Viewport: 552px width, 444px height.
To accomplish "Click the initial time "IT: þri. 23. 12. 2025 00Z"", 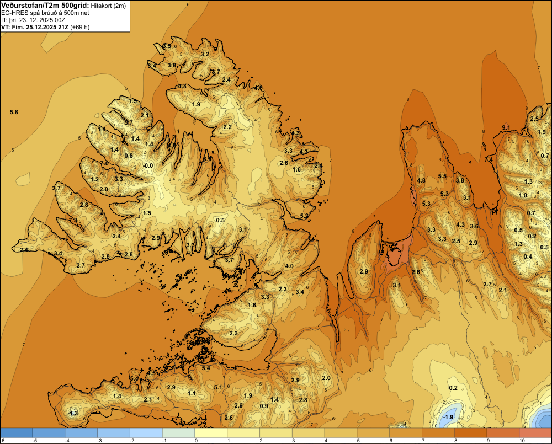I will click(33, 20).
